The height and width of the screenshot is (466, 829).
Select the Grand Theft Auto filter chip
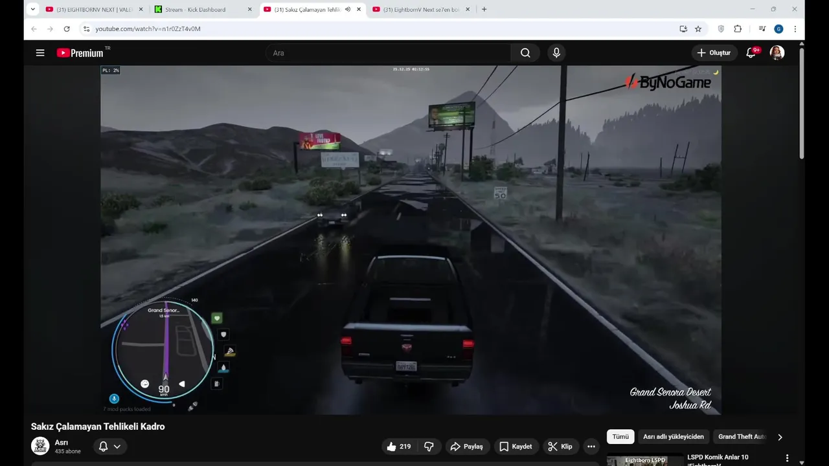pyautogui.click(x=742, y=437)
